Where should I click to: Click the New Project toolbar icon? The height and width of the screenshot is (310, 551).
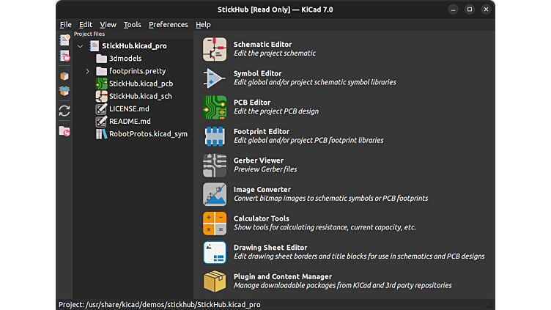(x=64, y=40)
